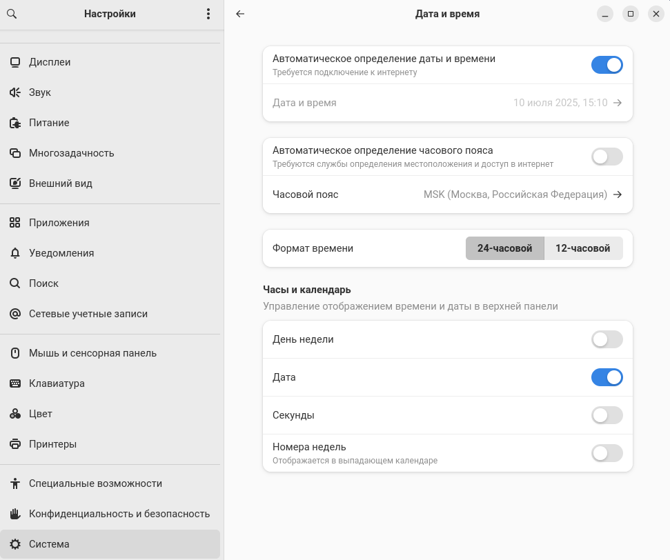The width and height of the screenshot is (670, 560).
Task: Disable automatic date and time detection
Action: [607, 65]
